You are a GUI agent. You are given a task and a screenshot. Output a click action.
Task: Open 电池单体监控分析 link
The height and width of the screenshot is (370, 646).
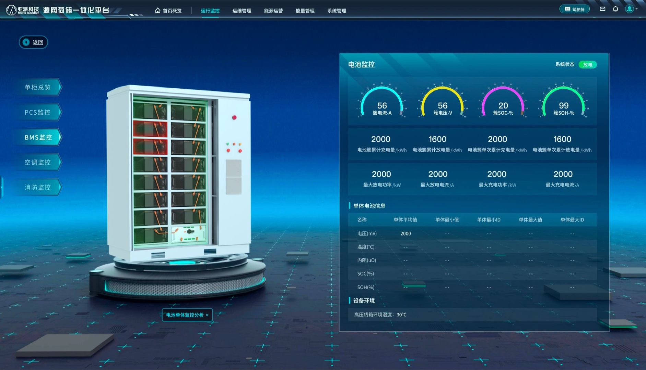(187, 315)
